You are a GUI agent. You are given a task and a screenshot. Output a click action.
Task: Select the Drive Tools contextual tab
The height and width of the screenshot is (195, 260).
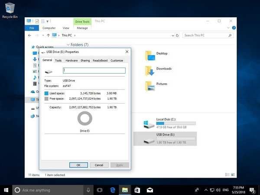coord(82,22)
